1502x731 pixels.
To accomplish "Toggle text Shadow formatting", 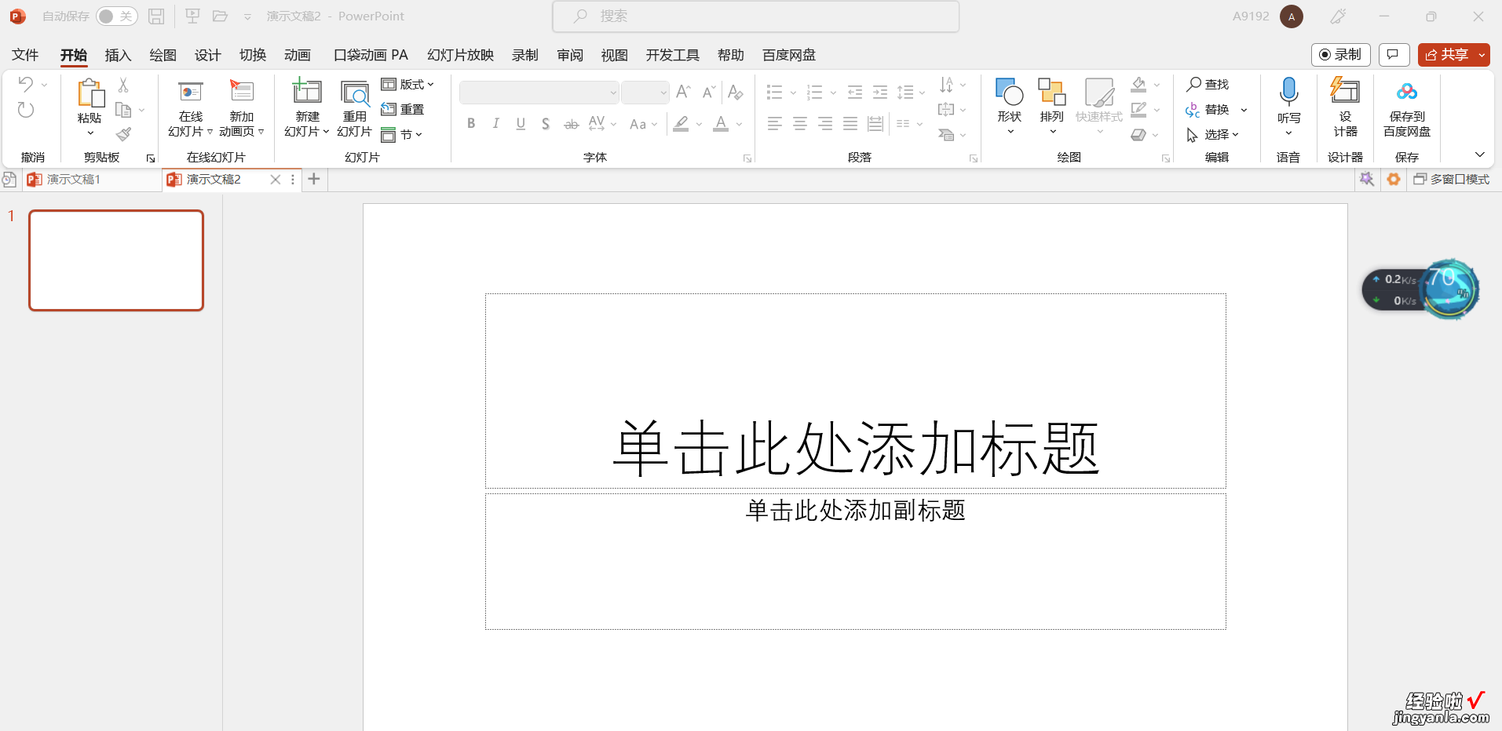I will [x=546, y=124].
